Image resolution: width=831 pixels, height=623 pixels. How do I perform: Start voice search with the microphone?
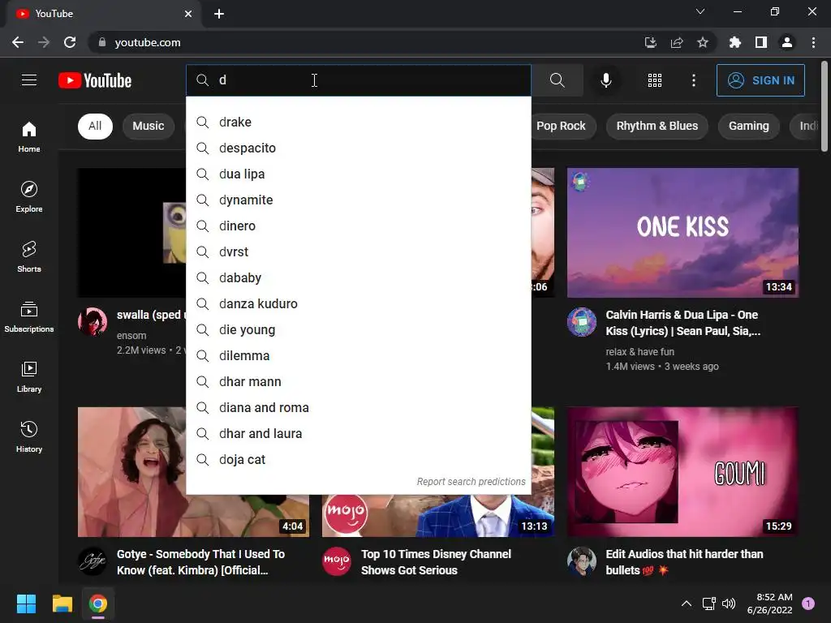point(605,80)
